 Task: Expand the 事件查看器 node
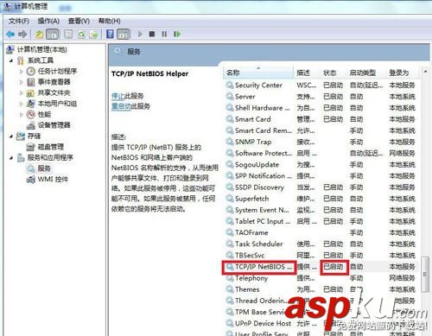coord(21,82)
